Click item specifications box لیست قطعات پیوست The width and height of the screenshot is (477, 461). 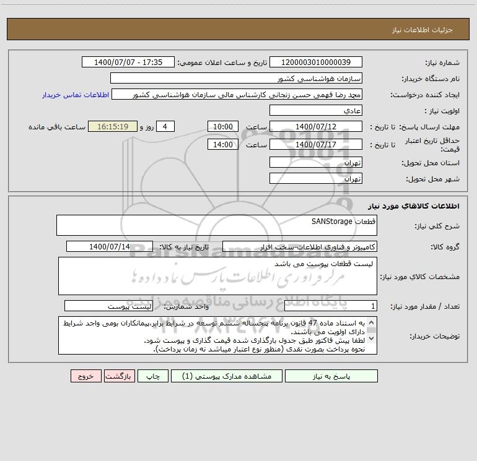point(217,276)
